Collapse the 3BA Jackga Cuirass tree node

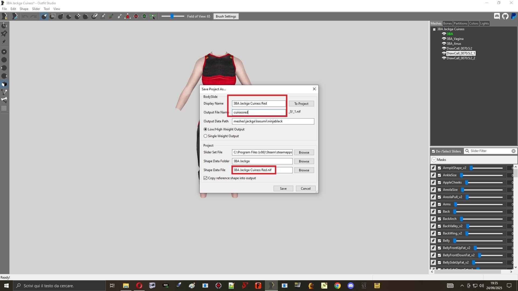pos(434,29)
